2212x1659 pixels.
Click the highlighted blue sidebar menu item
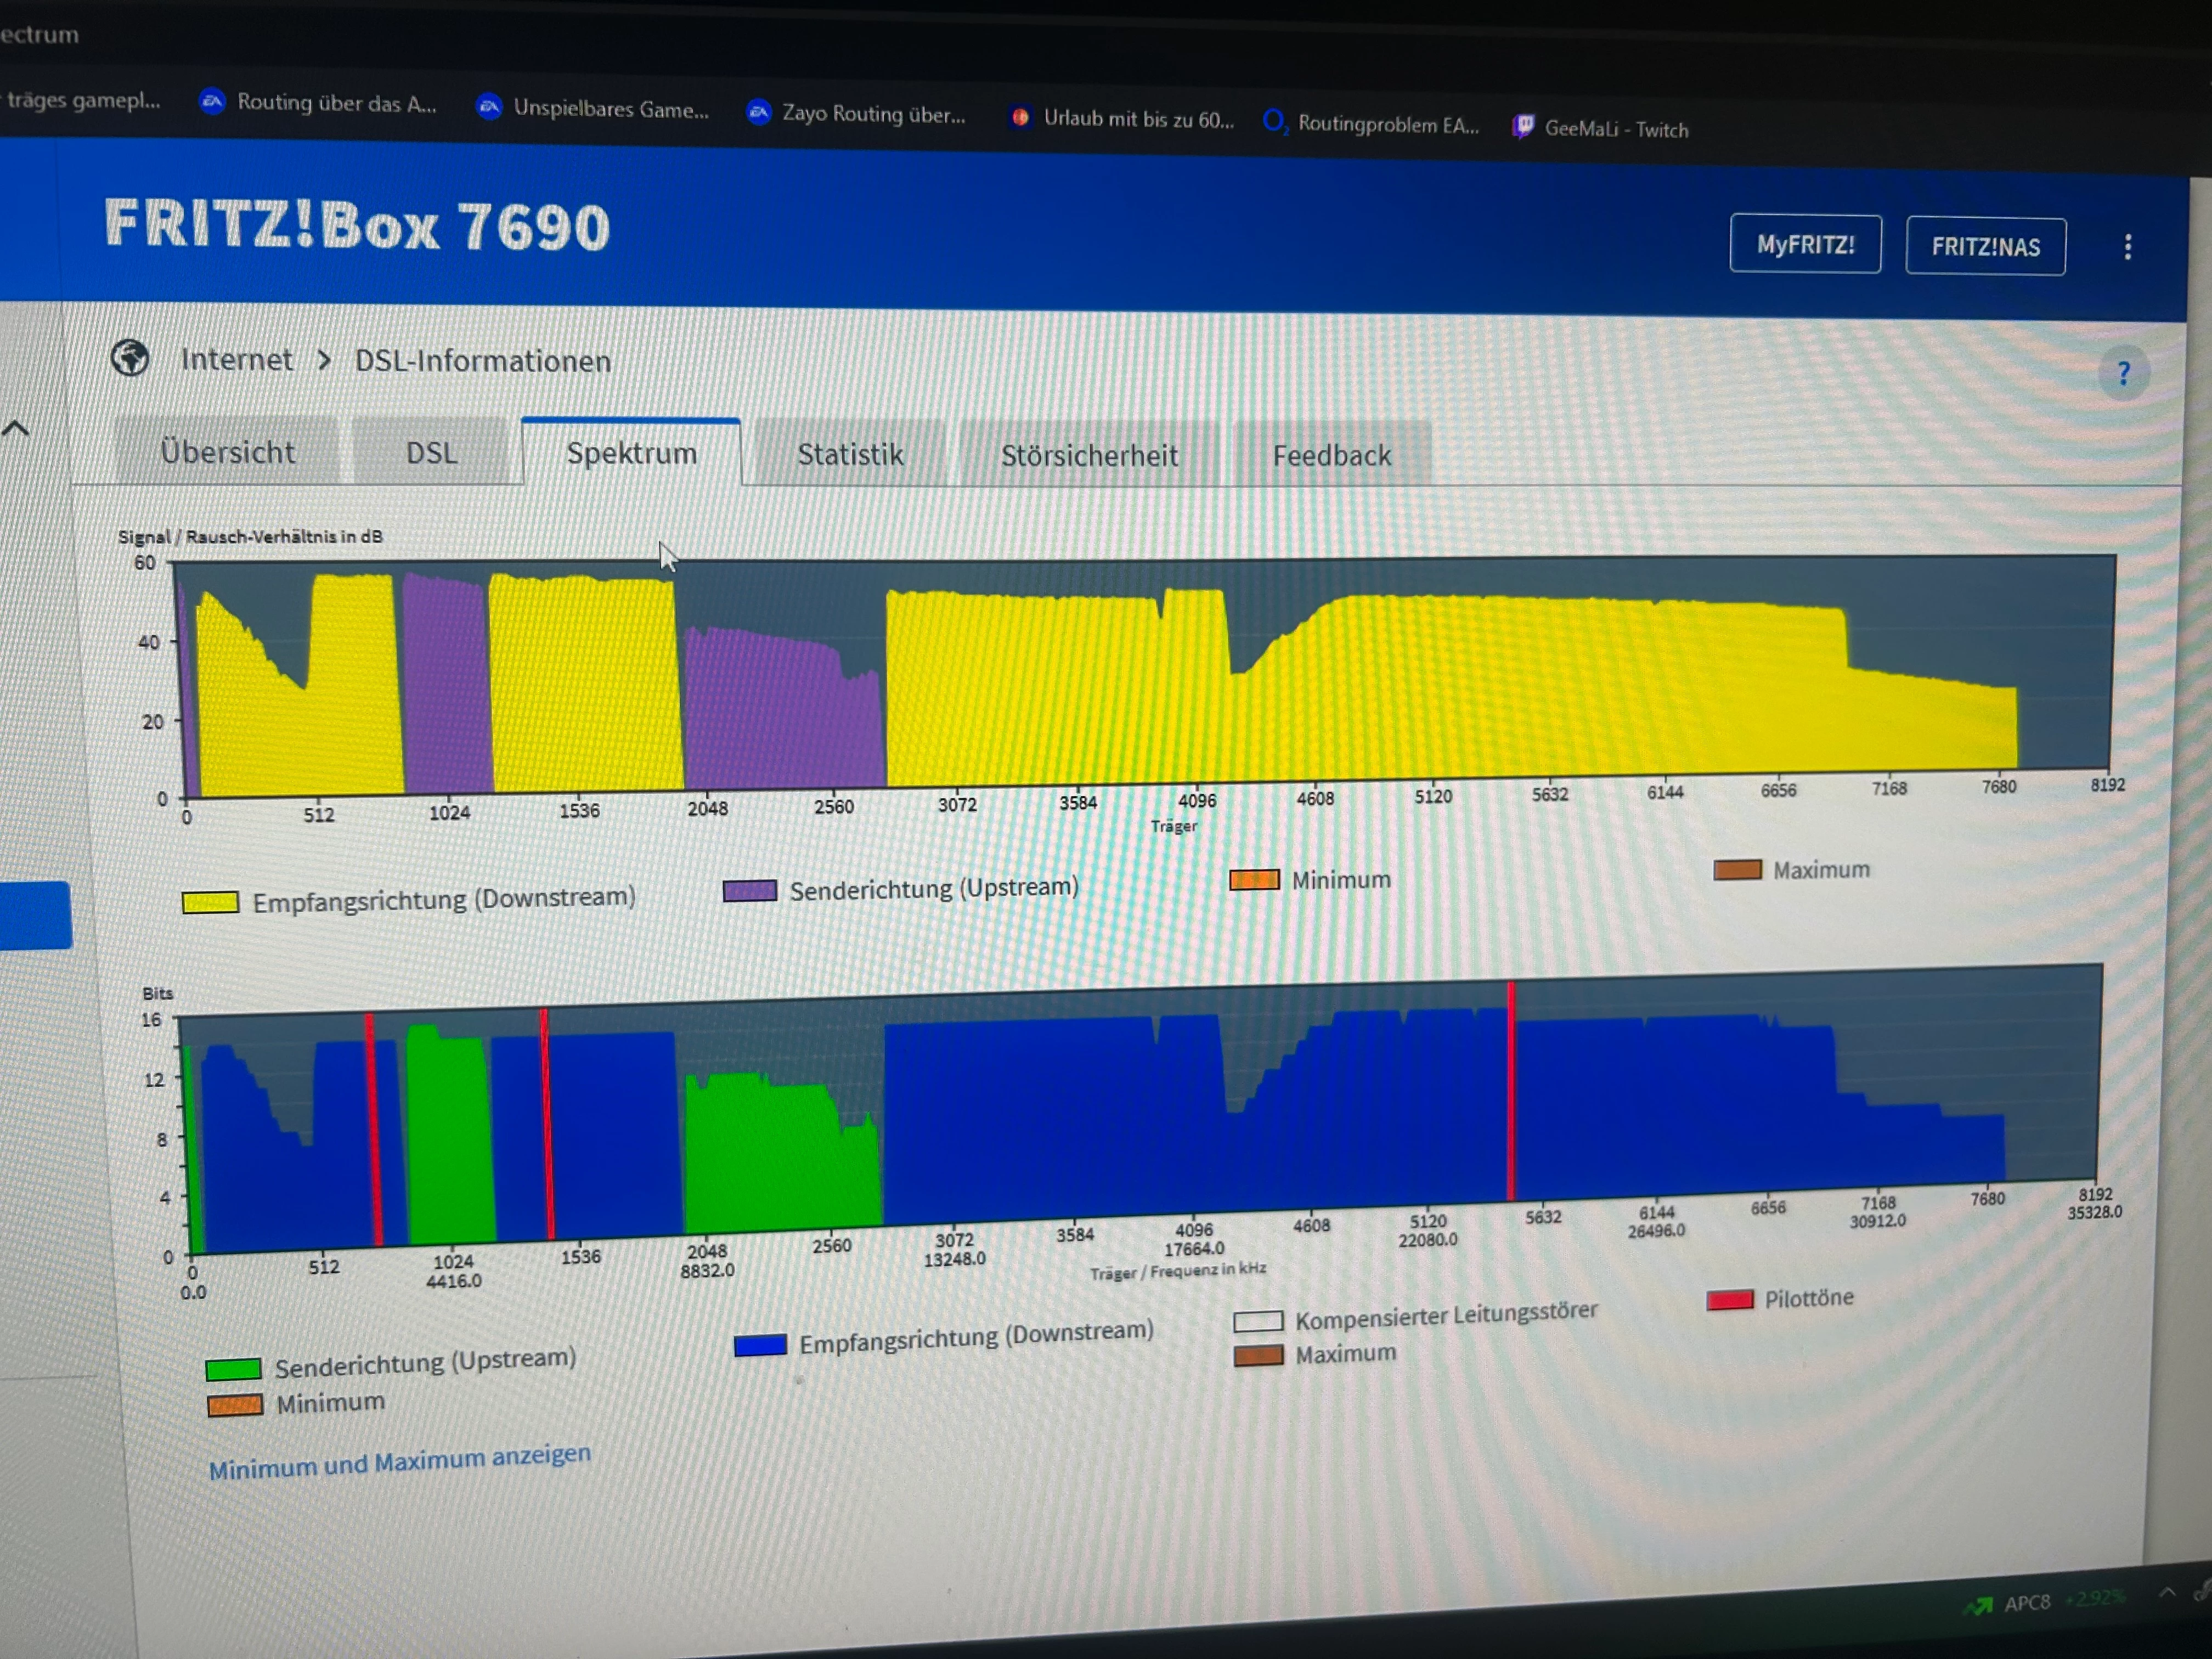pyautogui.click(x=36, y=915)
